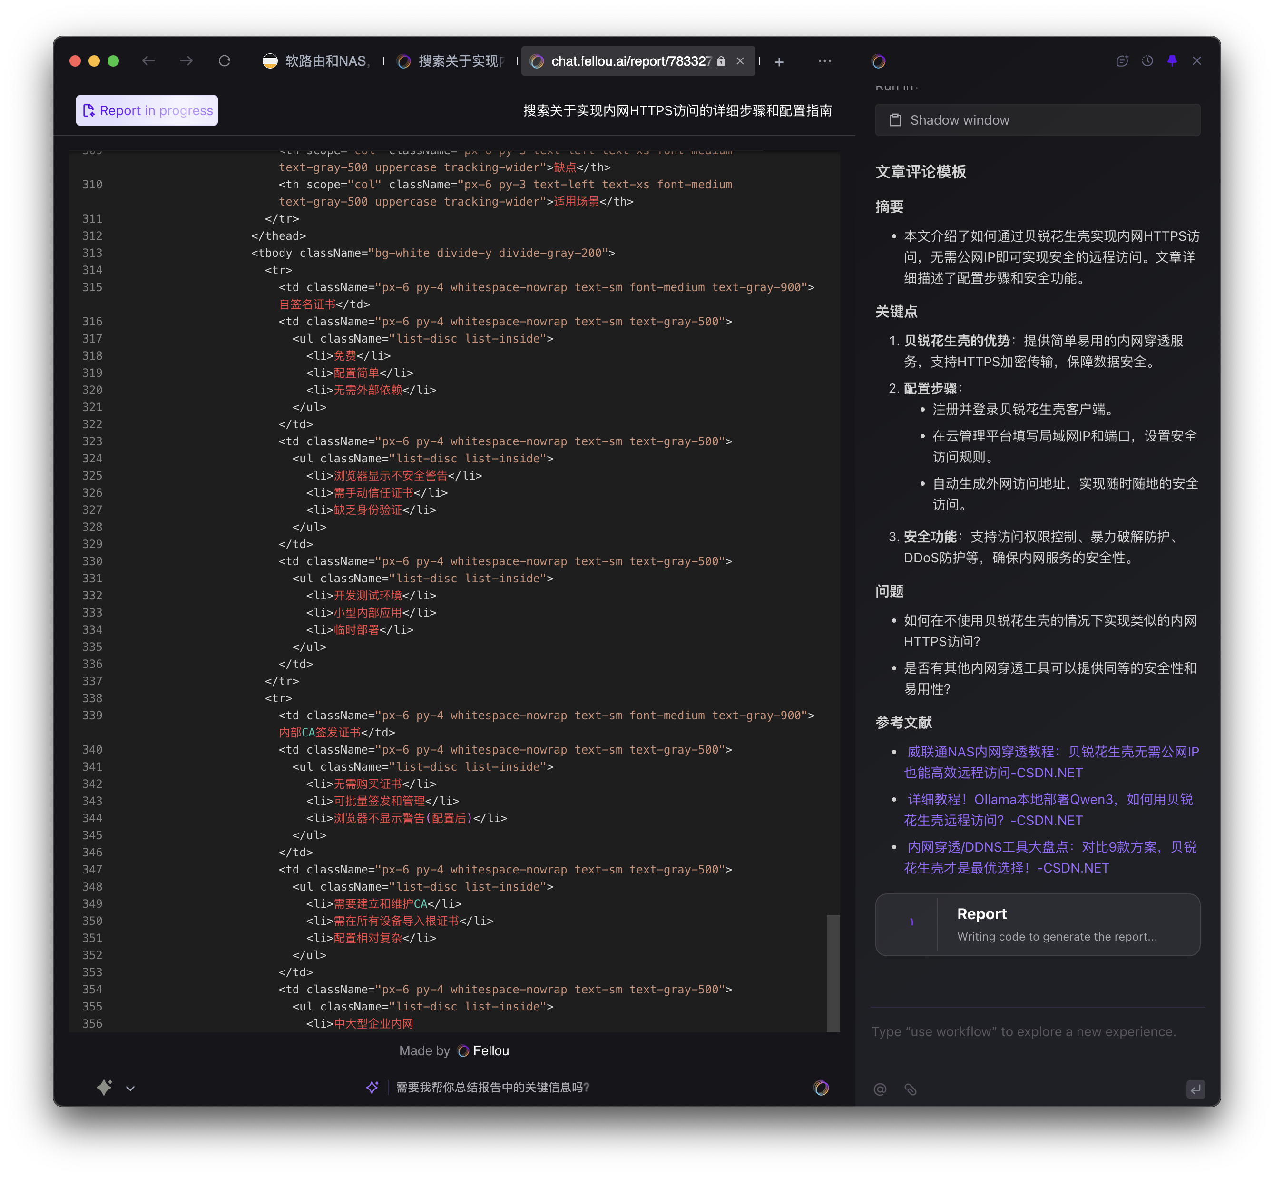Click the browser back arrow
1274x1177 pixels.
[148, 60]
